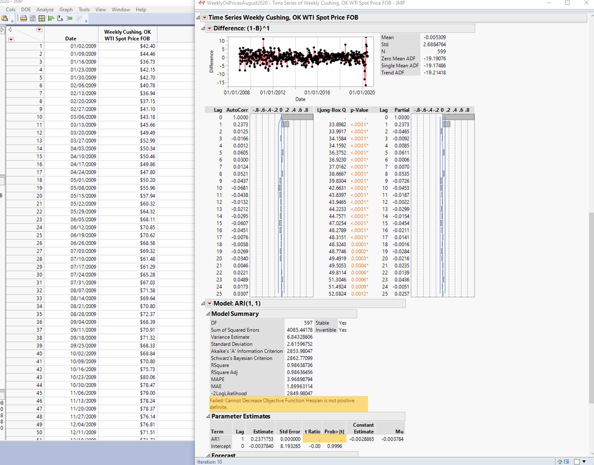Screen dimensions: 594x465
Task: Click the Fit Y by X toolbar icon
Action: (x=61, y=19)
